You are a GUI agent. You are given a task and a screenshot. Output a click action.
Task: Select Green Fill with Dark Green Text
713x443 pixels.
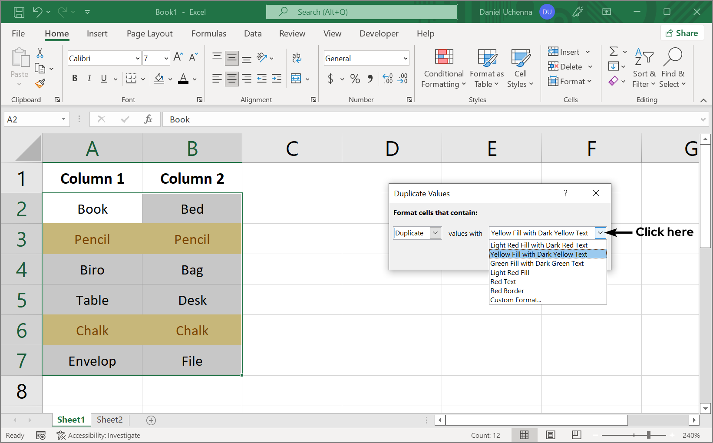tap(537, 263)
